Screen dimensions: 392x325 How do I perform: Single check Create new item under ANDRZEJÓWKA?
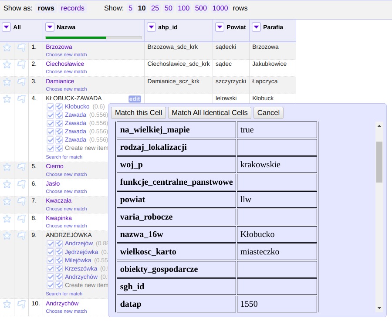51,285
